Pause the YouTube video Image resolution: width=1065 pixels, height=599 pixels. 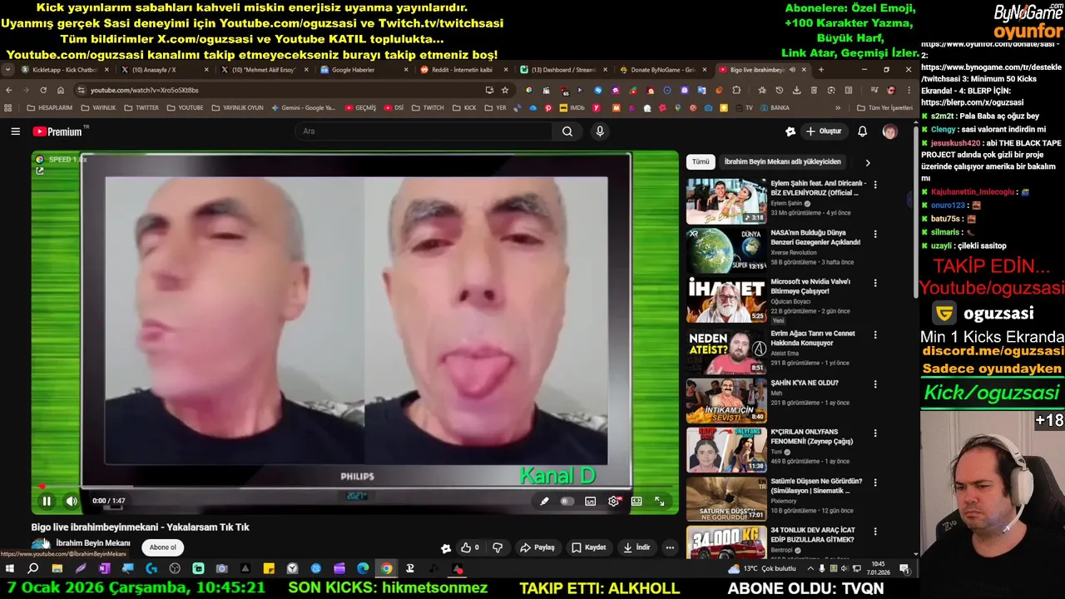coord(47,501)
